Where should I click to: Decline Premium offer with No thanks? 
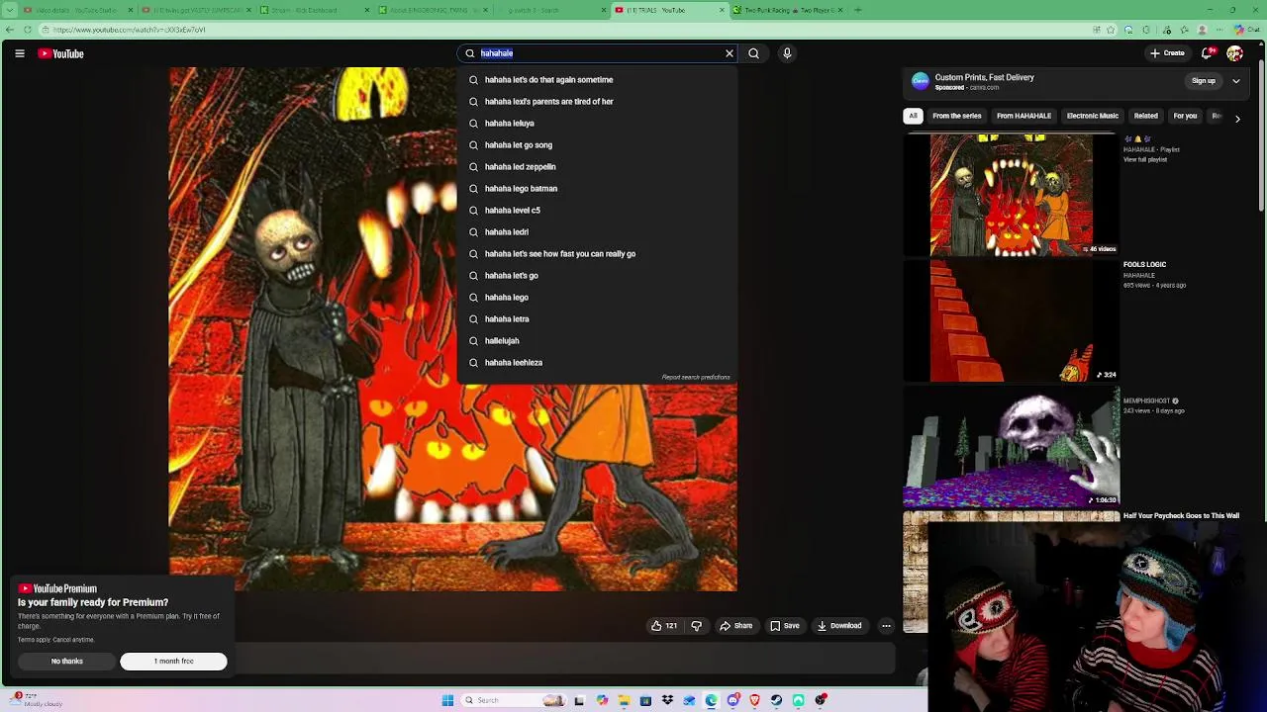click(x=67, y=662)
